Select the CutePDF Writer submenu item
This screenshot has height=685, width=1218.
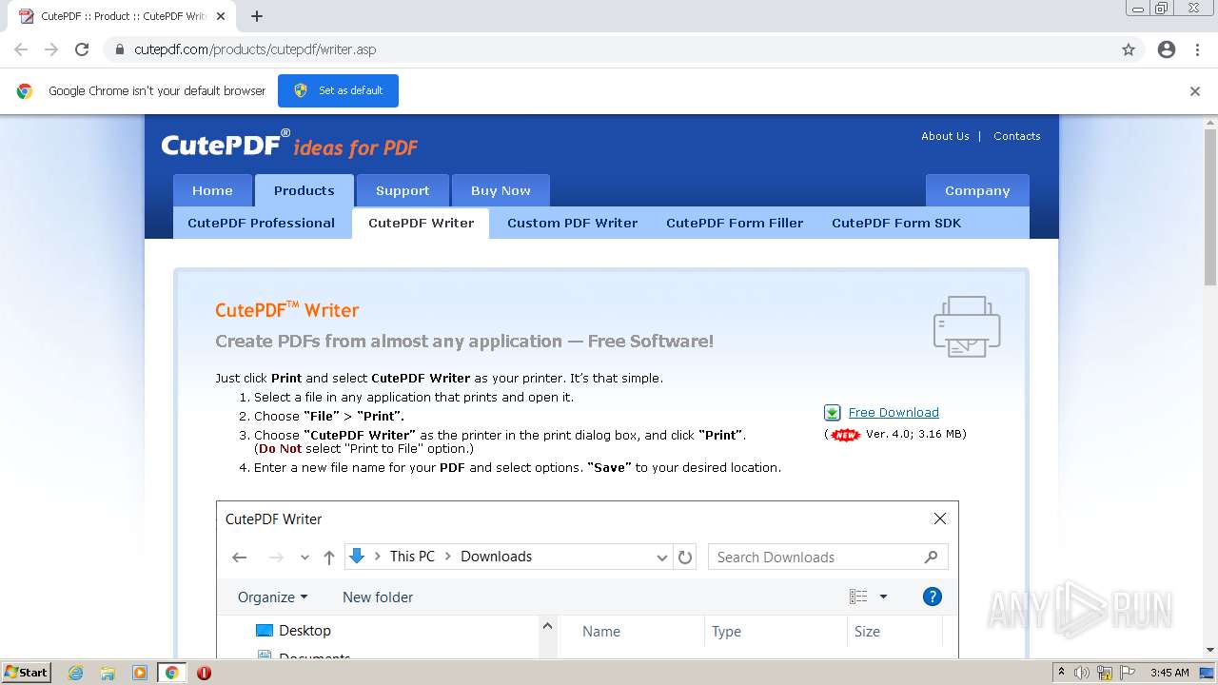click(x=422, y=223)
